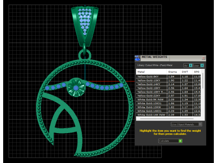Viewport: 217px width, 163px height.
Task: Select the White Gold:10KW row
Action: click(x=168, y=107)
